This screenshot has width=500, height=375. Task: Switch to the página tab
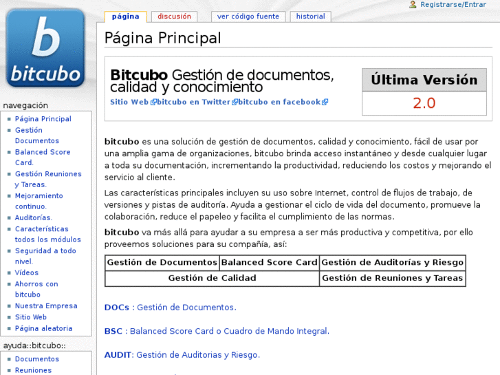point(126,17)
